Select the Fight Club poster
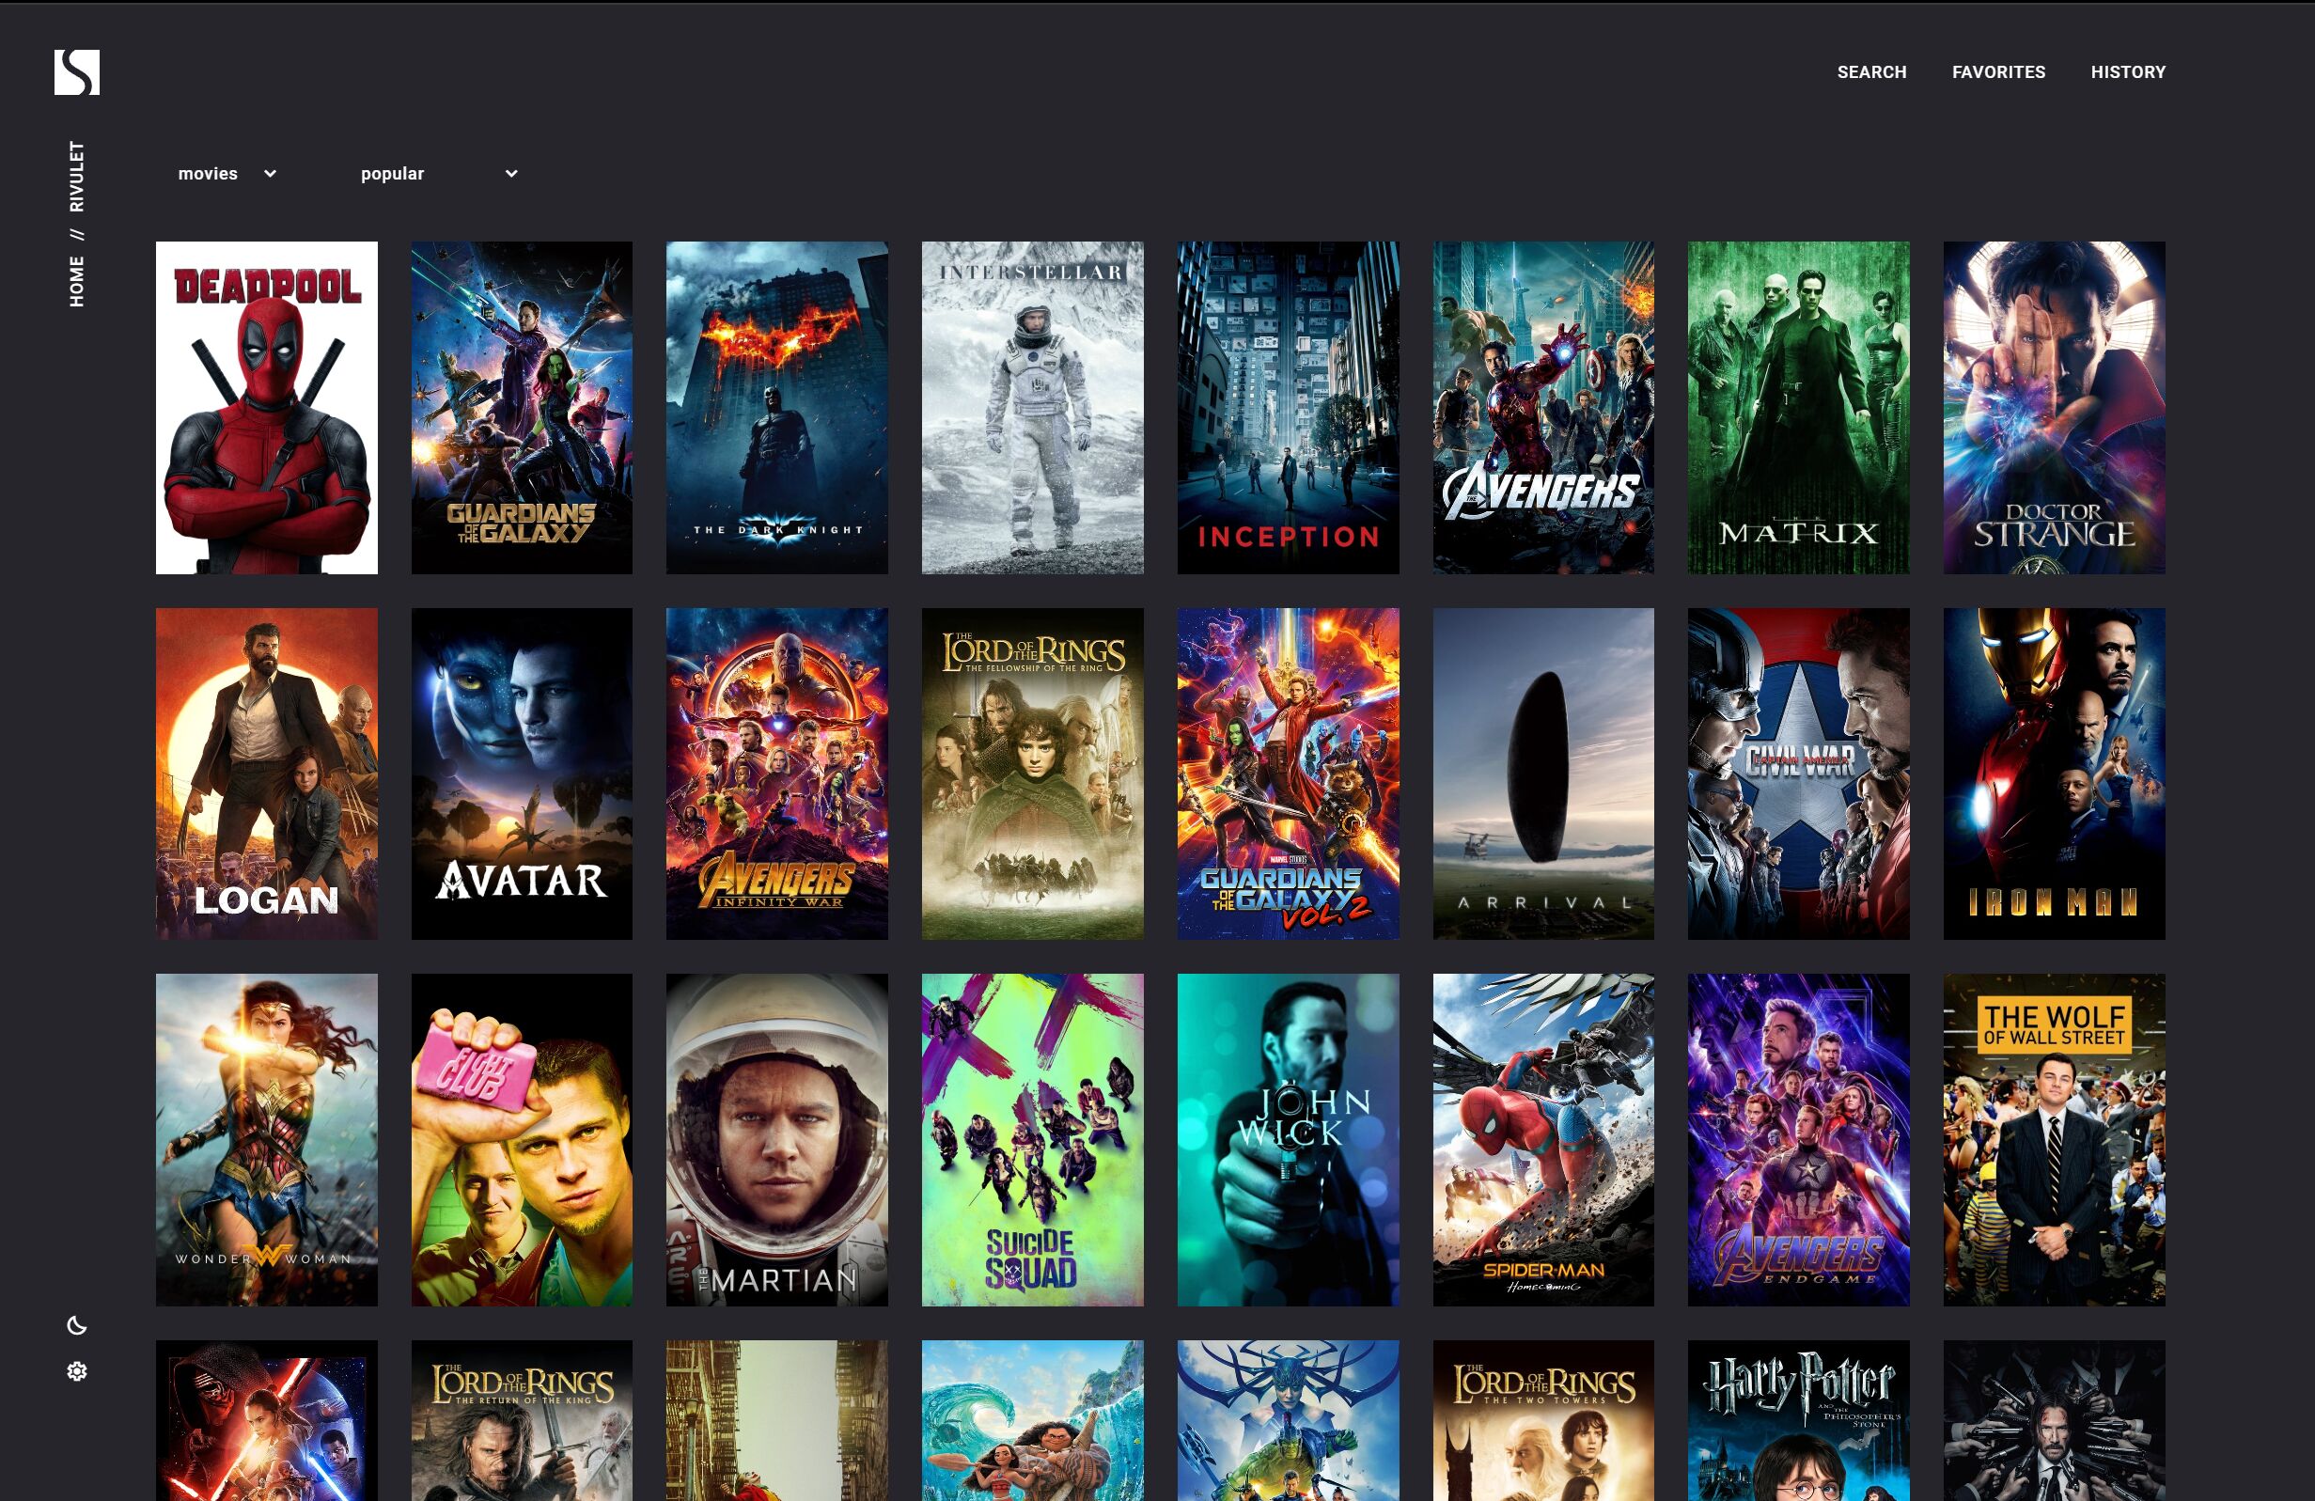Viewport: 2315px width, 1501px height. [x=522, y=1140]
